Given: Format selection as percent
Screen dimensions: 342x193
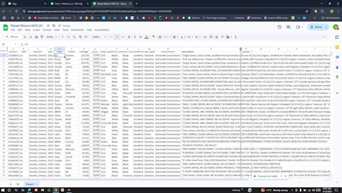Looking at the screenshot, I should [68, 37].
